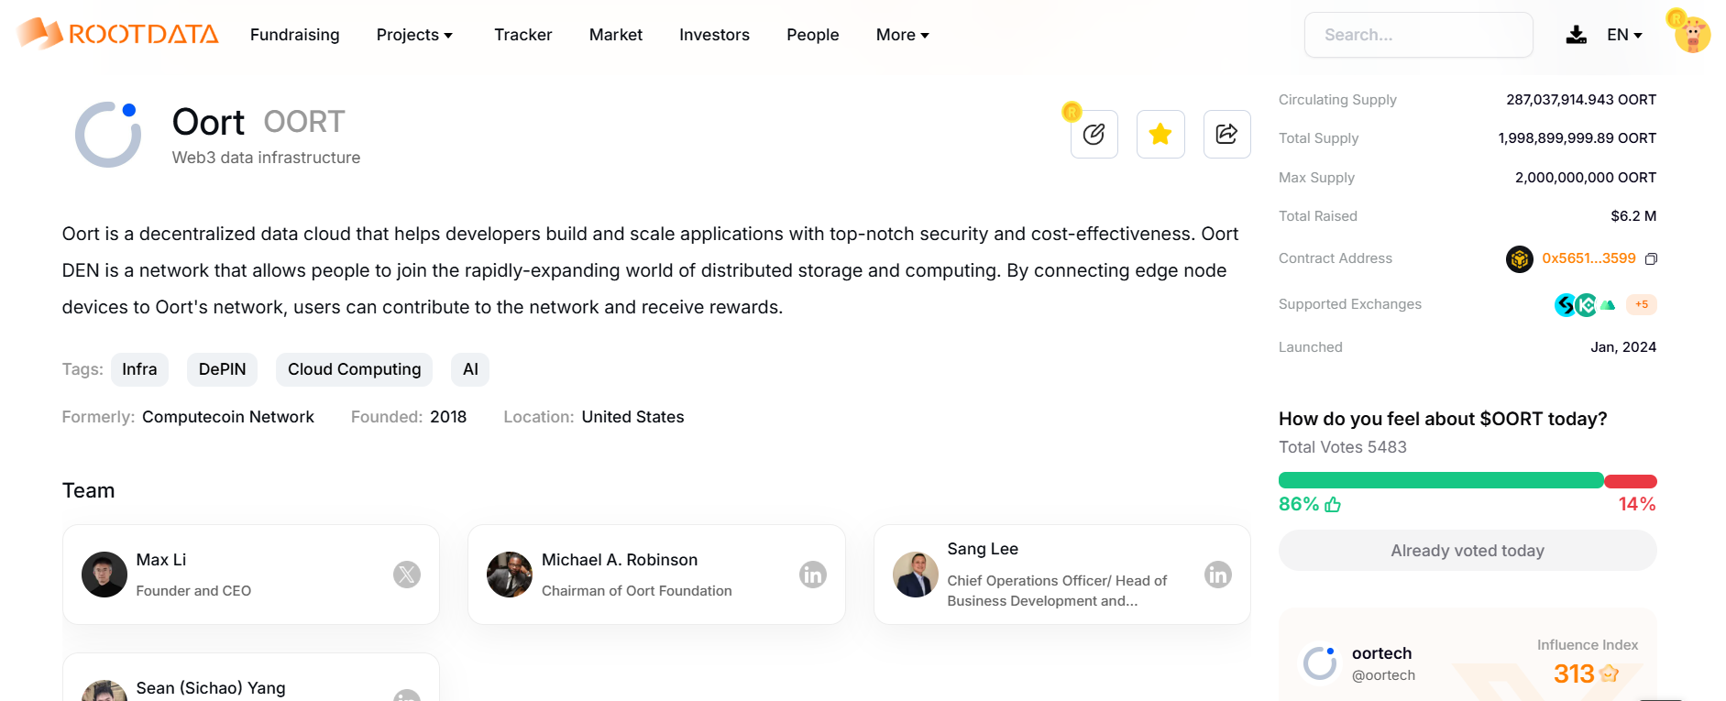This screenshot has width=1726, height=701.
Task: Open Michael A. Robinson's LinkedIn icon
Action: click(x=812, y=575)
